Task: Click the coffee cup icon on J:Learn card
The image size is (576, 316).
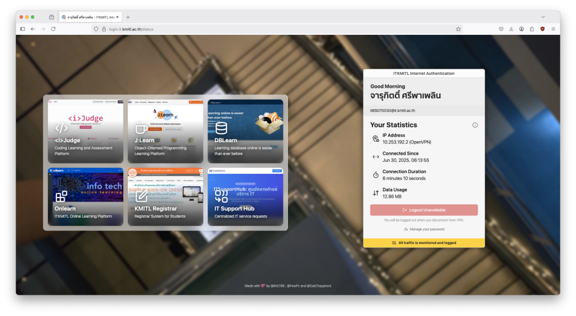Action: [x=141, y=128]
